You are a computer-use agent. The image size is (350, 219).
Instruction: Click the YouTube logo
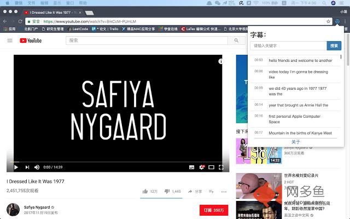pos(31,41)
